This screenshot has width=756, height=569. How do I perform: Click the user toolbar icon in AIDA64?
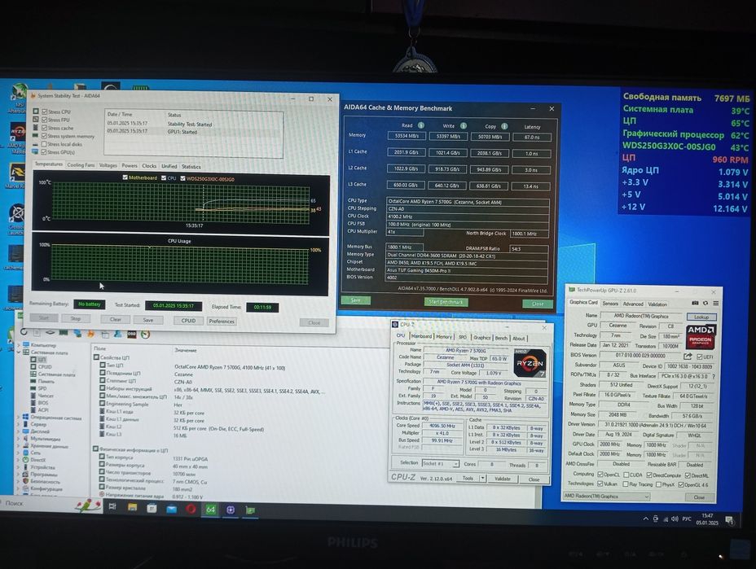(117, 334)
